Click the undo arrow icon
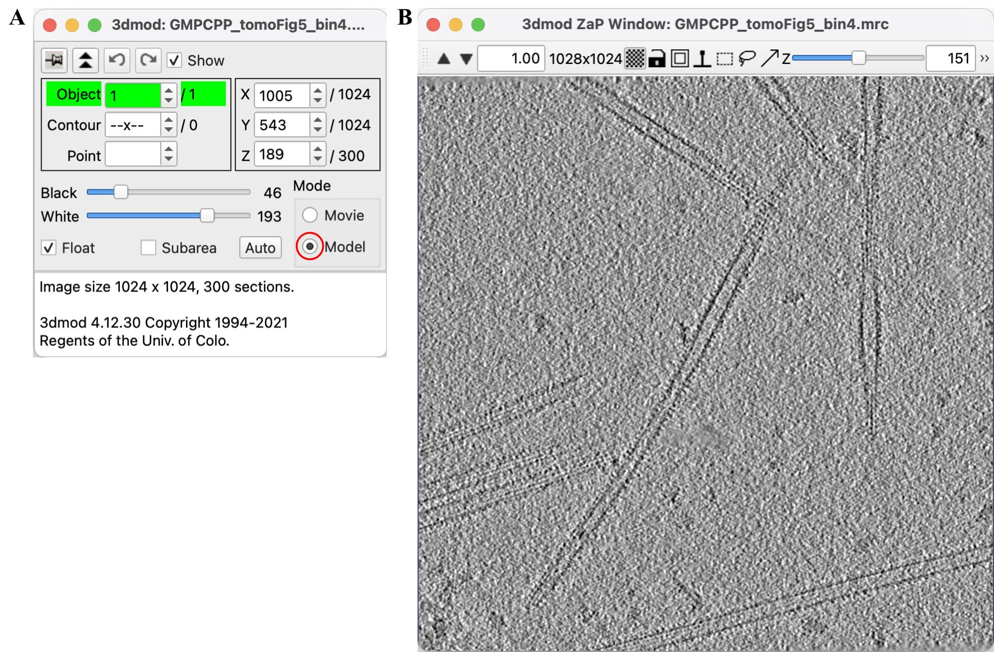Image resolution: width=994 pixels, height=652 pixels. pos(117,61)
